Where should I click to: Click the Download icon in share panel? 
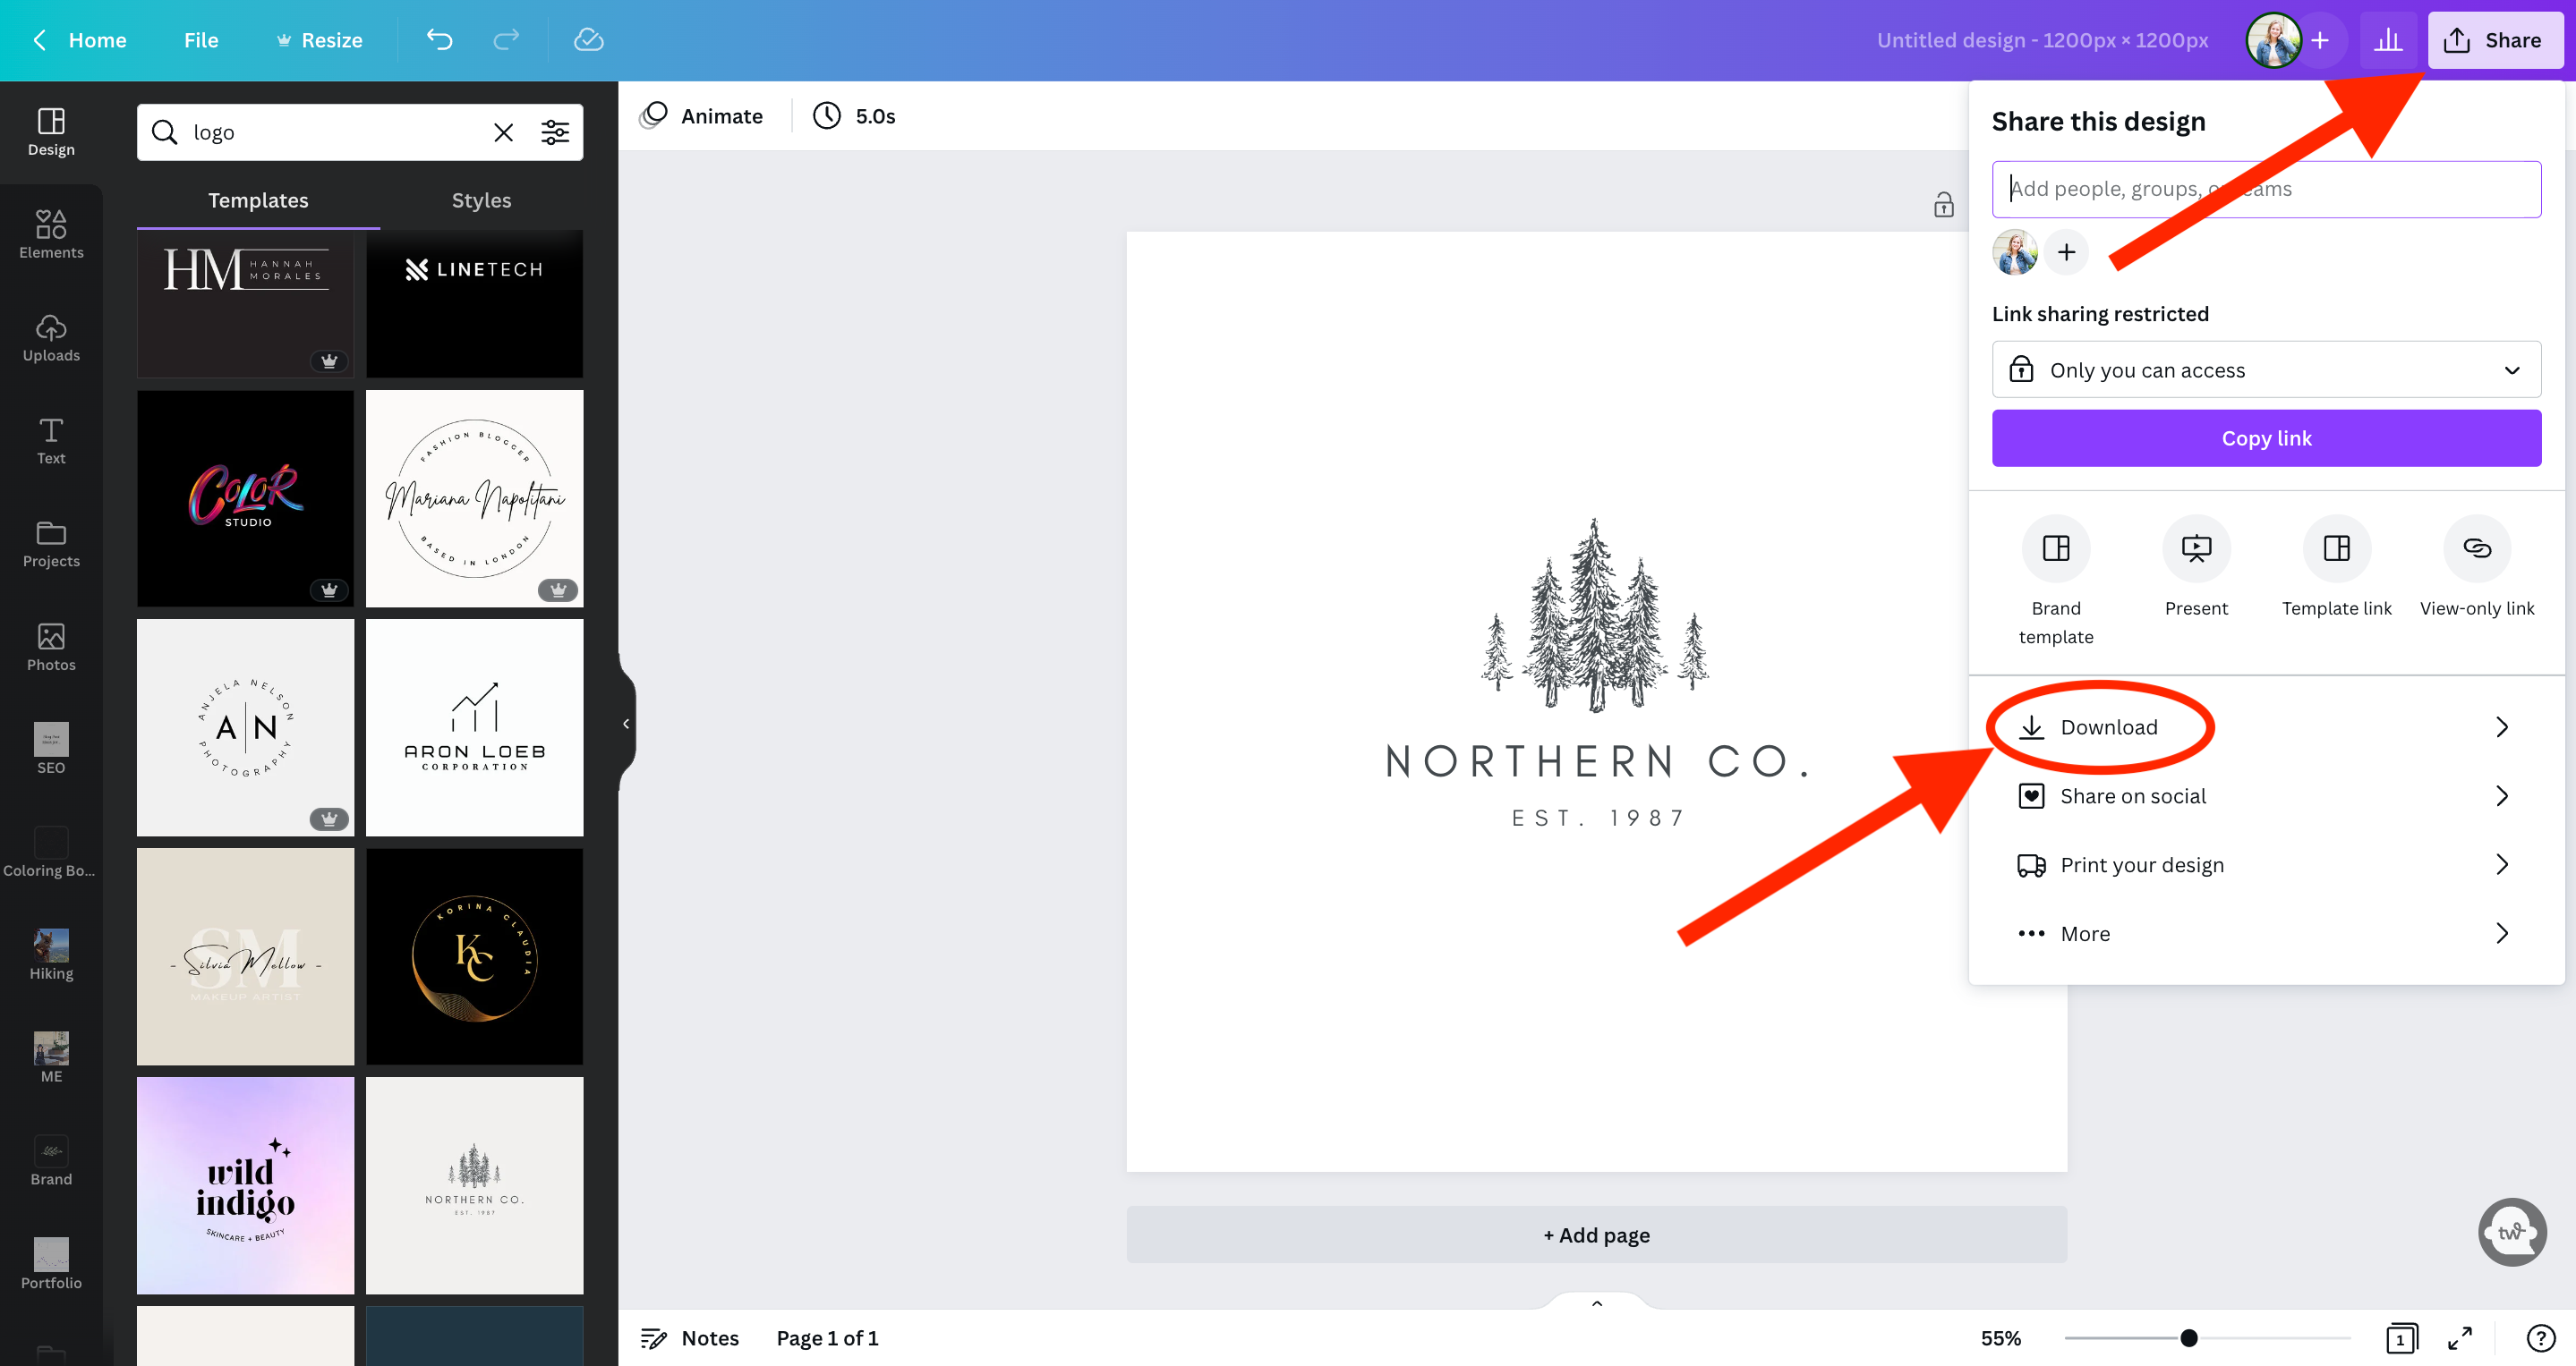(x=2031, y=727)
